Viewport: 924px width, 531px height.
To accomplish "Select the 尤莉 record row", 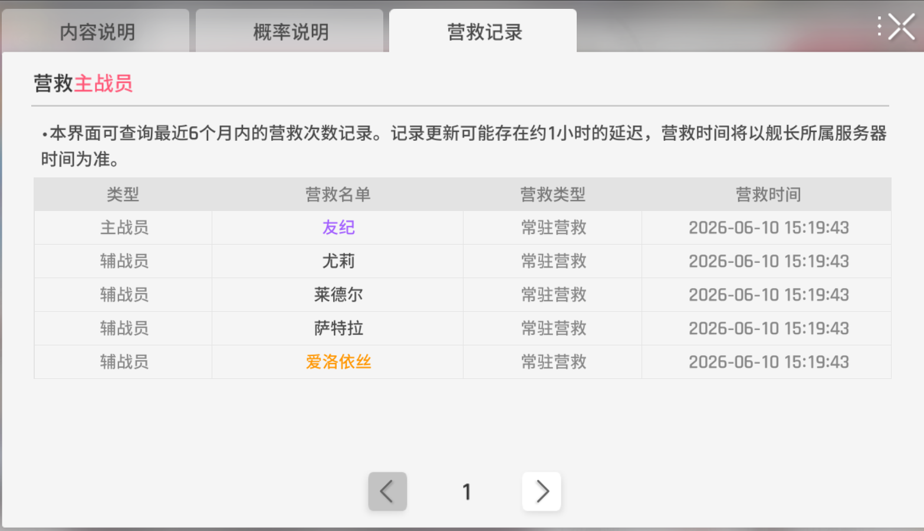I will point(462,261).
